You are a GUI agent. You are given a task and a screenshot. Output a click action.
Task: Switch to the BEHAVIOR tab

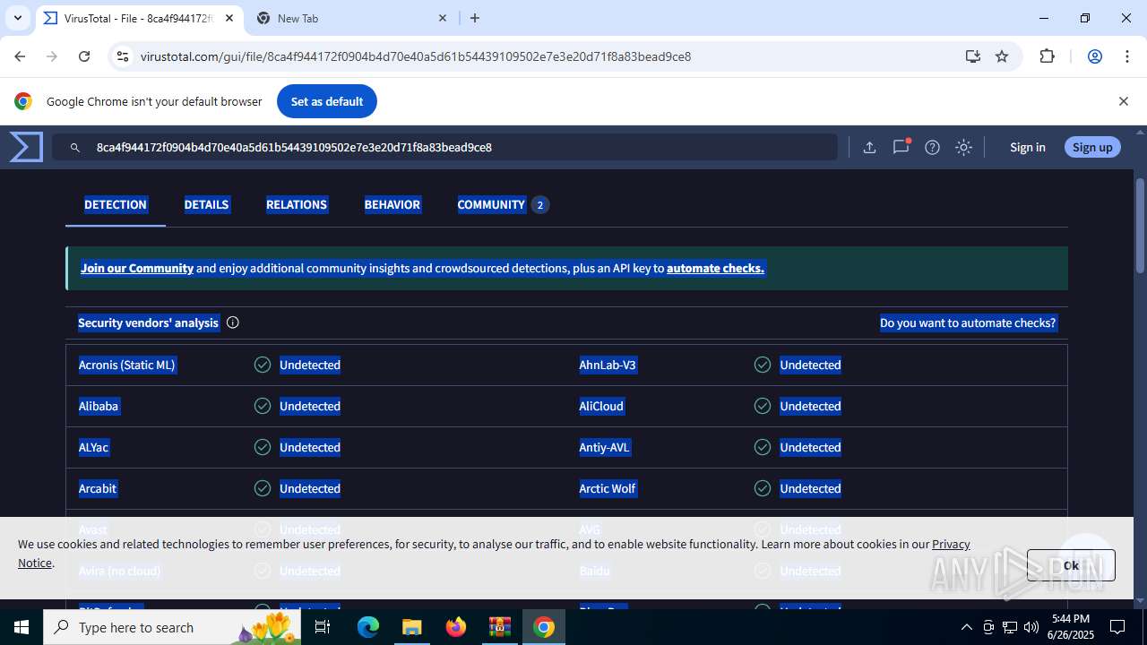pyautogui.click(x=392, y=204)
